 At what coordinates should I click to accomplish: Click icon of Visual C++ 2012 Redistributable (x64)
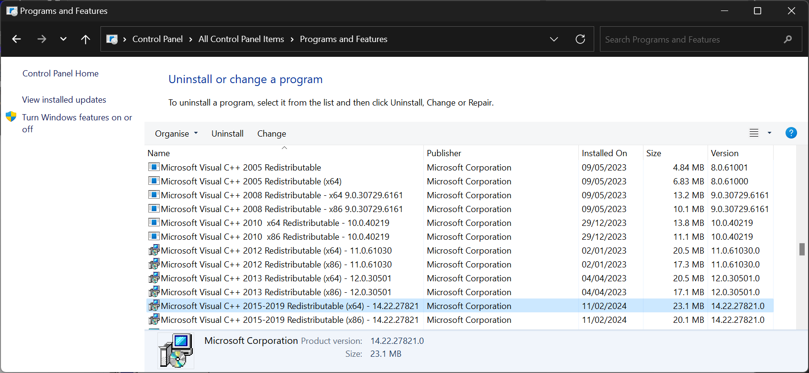(154, 250)
